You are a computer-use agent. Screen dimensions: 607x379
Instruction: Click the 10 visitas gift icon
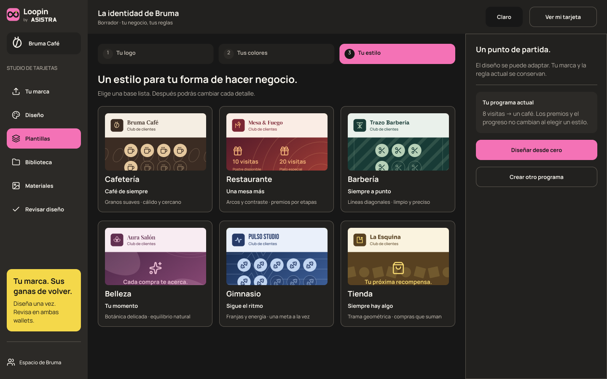(238, 151)
